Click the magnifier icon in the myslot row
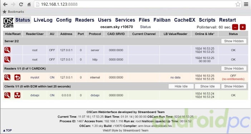The height and width of the screenshot is (134, 251). point(8,77)
